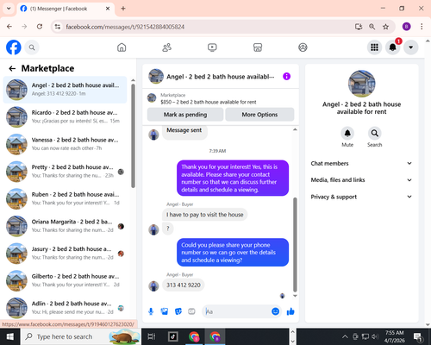Screen dimensions: 431x345
Task: Go back from Marketplace chats list
Action: [12, 68]
